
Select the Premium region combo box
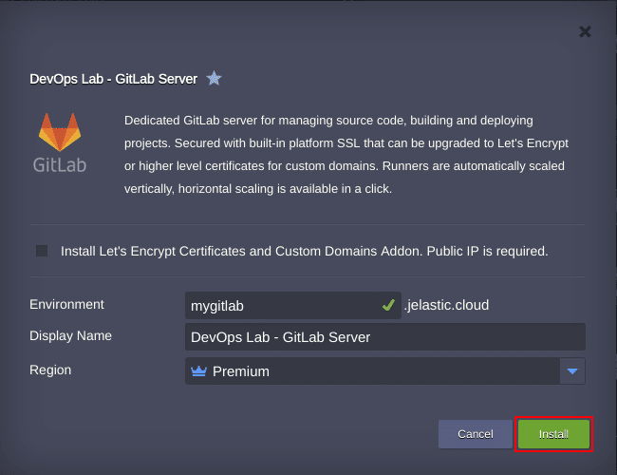pos(385,371)
